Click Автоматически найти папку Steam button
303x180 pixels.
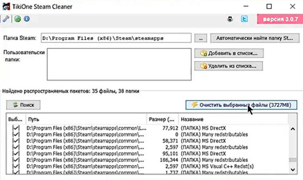(x=255, y=38)
